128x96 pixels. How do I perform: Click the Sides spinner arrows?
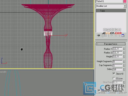click(124, 69)
